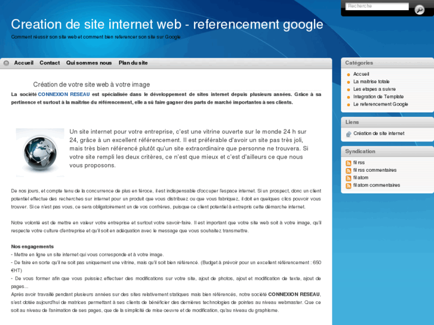This screenshot has width=434, height=325.
Task: Click article heading Création de votre site web
Action: tap(91, 85)
